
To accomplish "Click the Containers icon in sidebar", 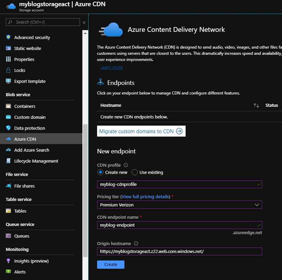I will click(9, 106).
